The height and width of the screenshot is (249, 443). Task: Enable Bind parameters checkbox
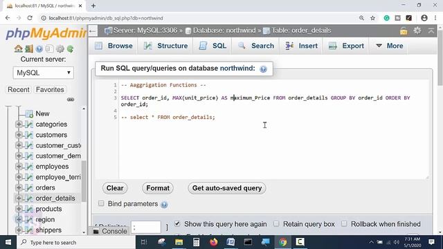[x=101, y=203]
